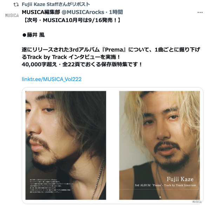Click the 【次号・MUSICA10月号は9/16発売!】 headline
Screen dimensions: 207x207
[x=72, y=20]
